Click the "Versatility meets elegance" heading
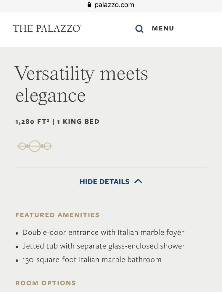Image resolution: width=222 pixels, height=292 pixels. pos(81,84)
